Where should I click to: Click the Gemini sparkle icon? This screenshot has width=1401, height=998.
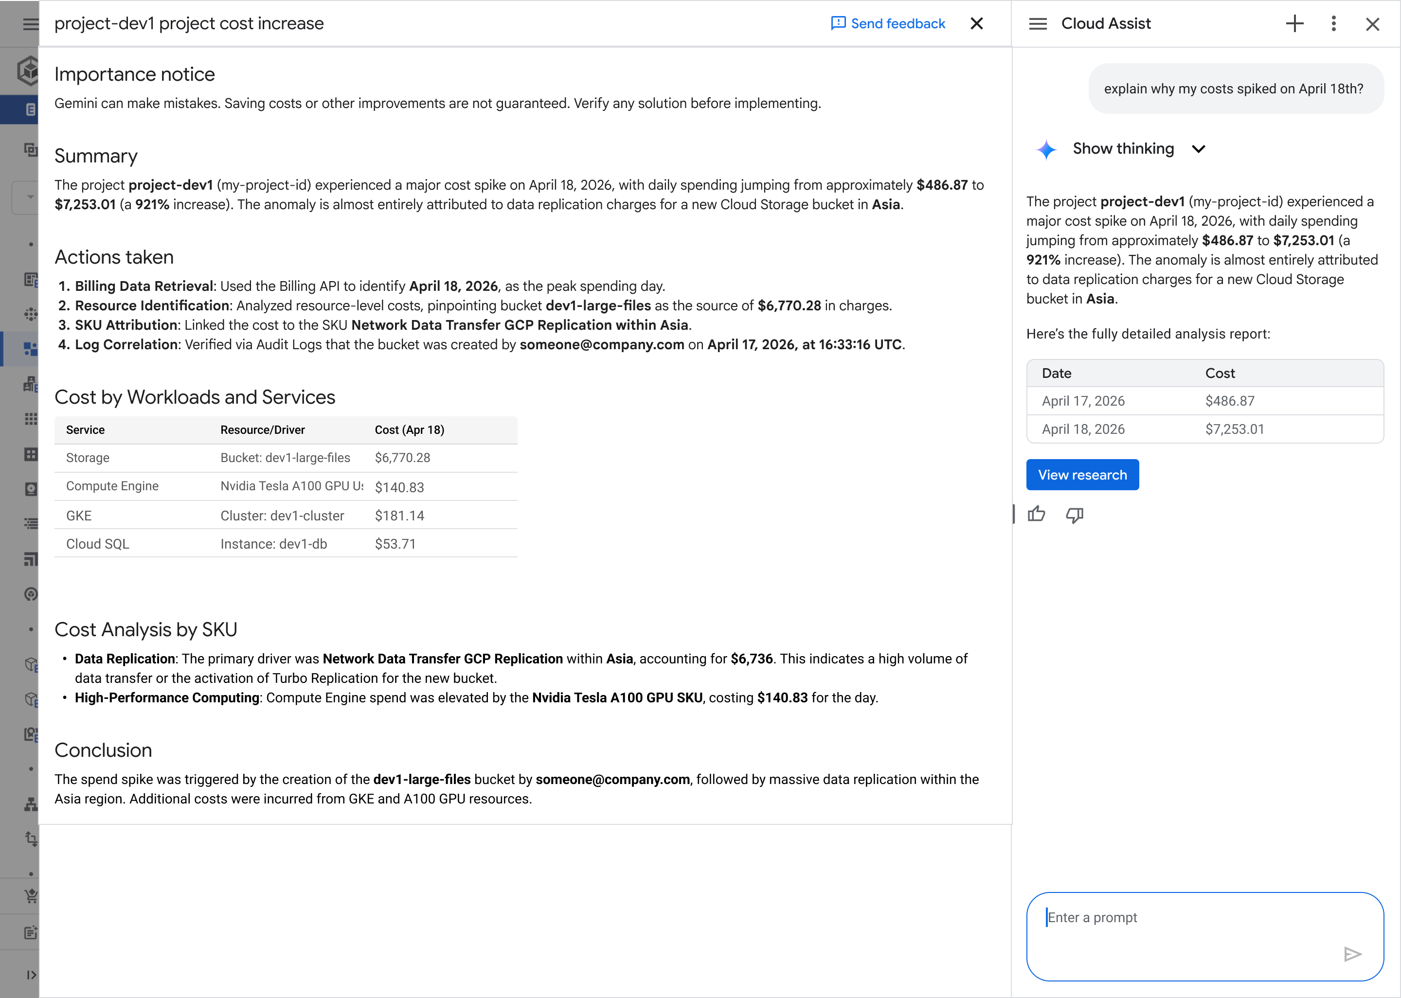(1046, 149)
